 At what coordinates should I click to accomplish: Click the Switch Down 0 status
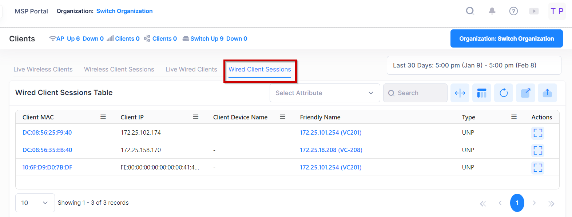(237, 38)
